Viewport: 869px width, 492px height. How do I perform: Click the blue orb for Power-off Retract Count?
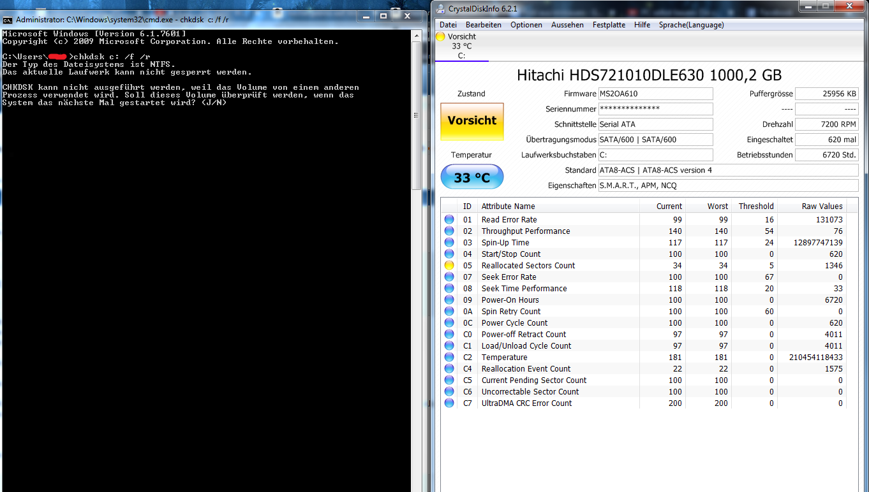click(x=449, y=334)
